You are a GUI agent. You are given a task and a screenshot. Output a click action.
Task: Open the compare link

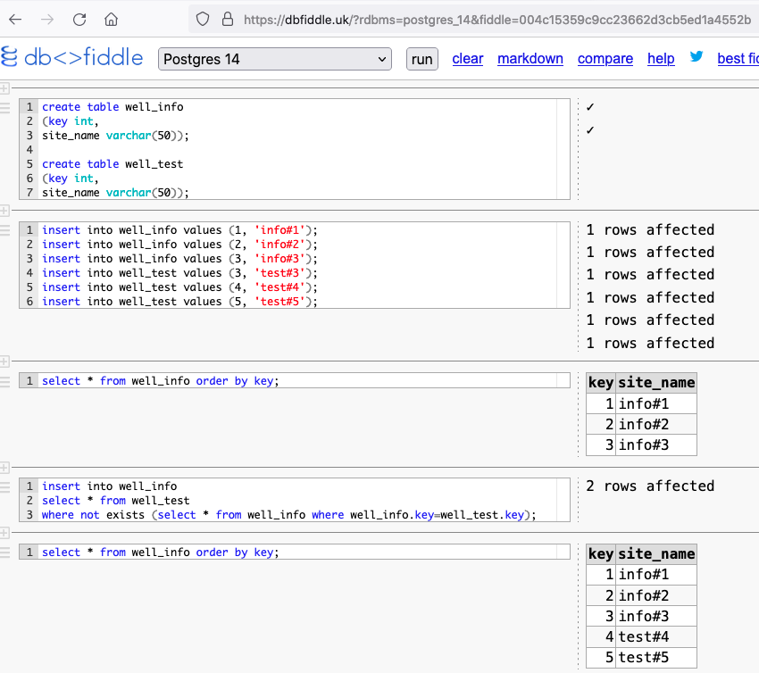tap(605, 59)
